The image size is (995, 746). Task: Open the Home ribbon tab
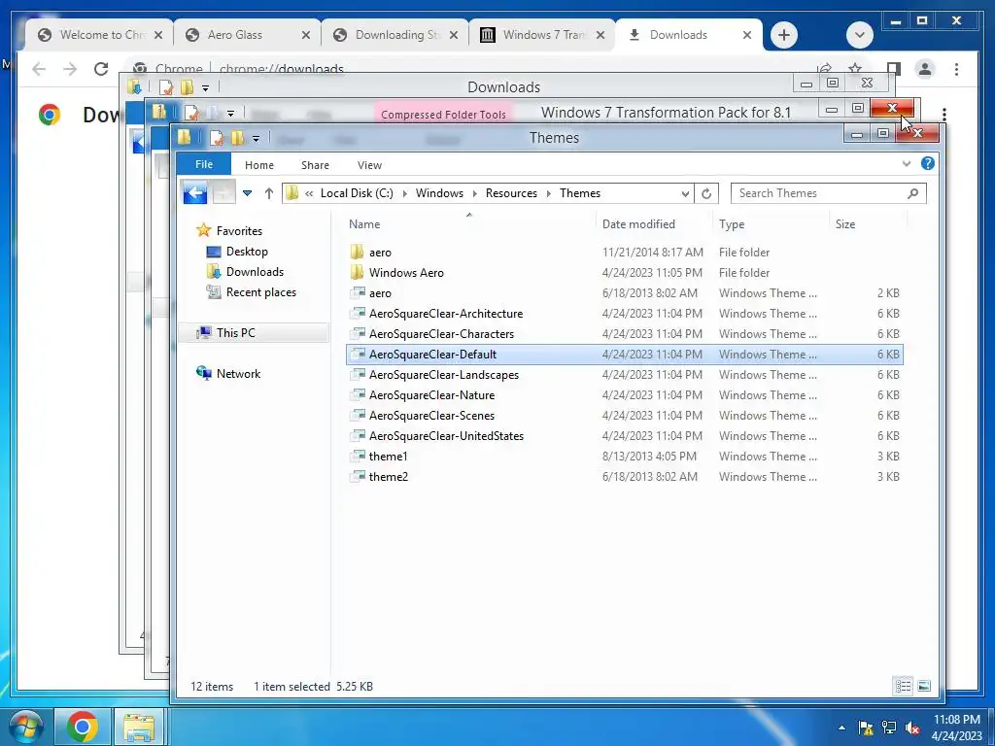[258, 165]
